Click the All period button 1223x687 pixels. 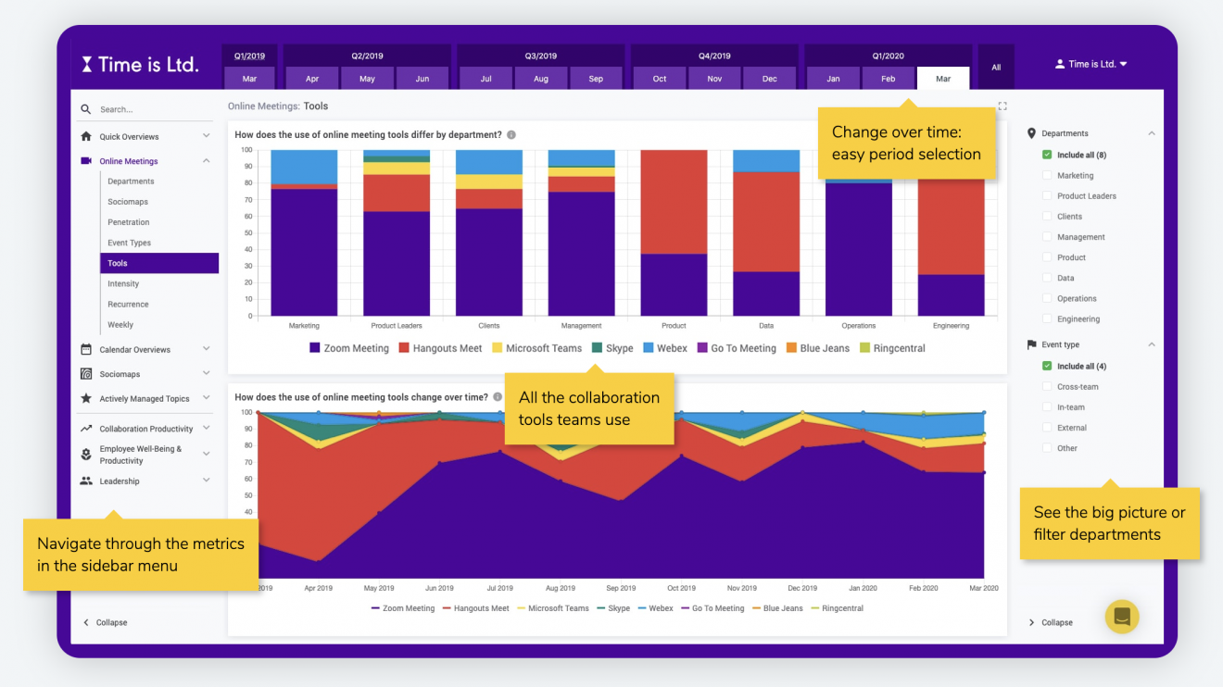(996, 68)
